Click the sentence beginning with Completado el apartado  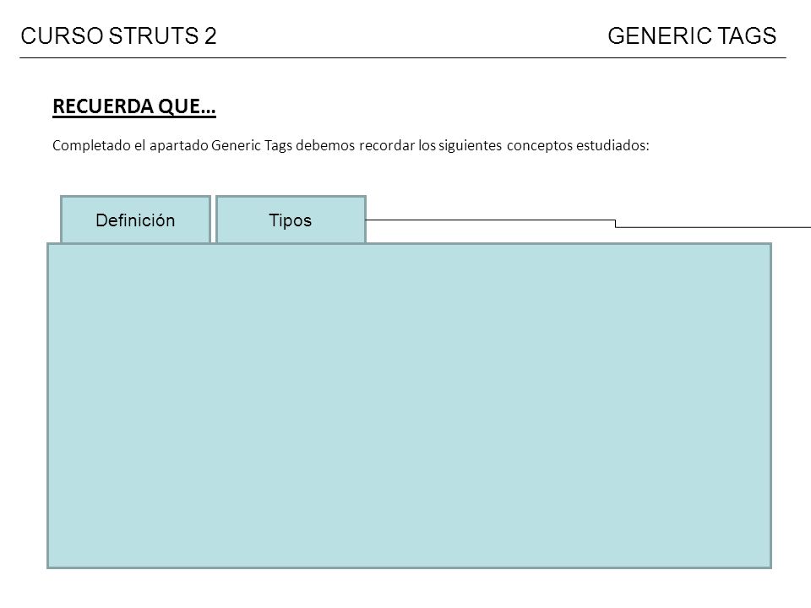(351, 146)
